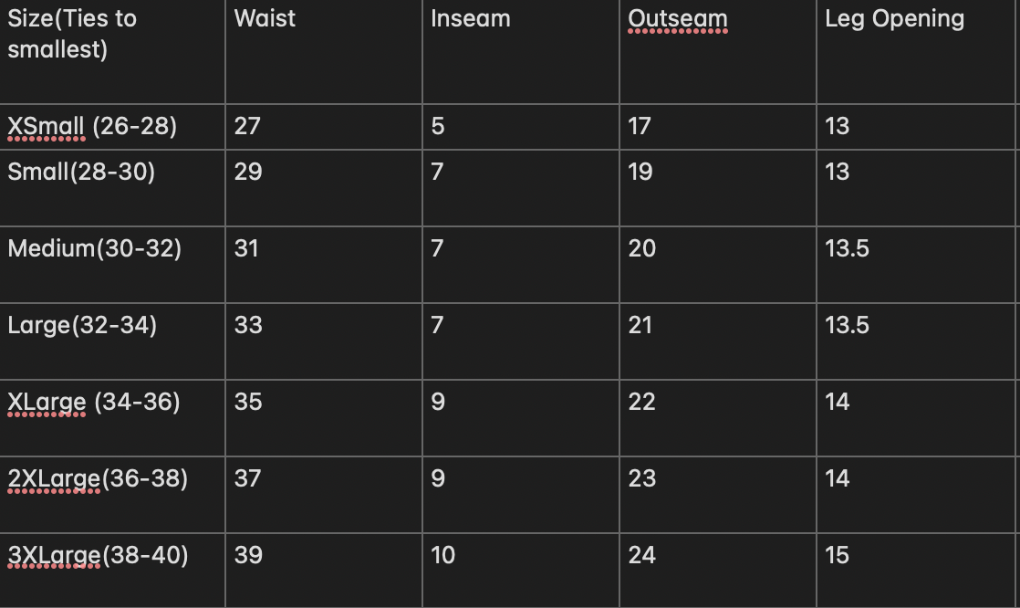Click the leg opening value 15 cell
Viewport: 1020px width, 608px height.
[x=915, y=571]
